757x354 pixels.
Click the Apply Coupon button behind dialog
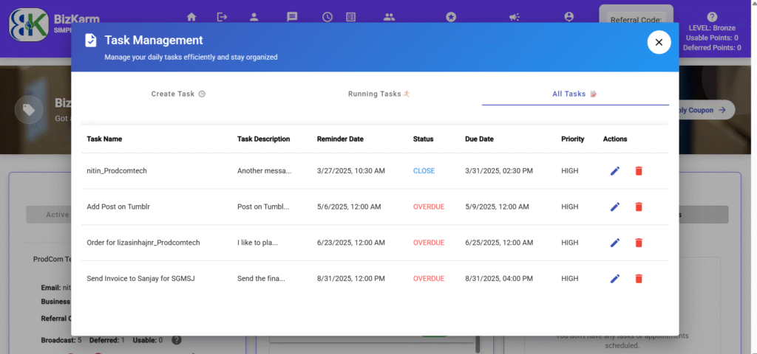coord(706,111)
